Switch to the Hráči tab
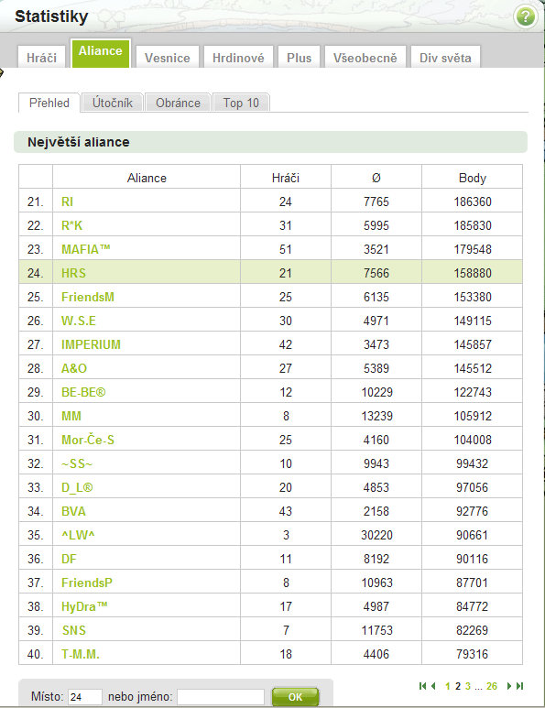The width and height of the screenshot is (545, 708). 41,58
